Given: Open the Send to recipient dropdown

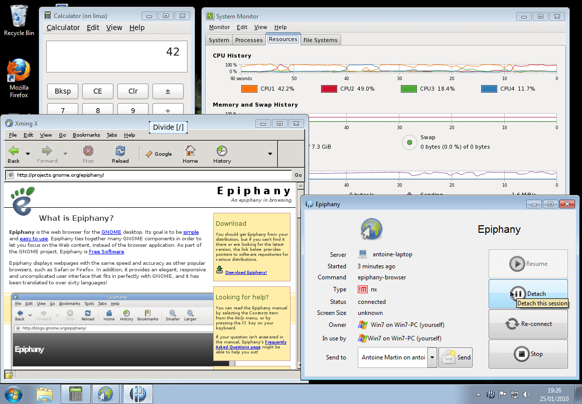Looking at the screenshot, I should 432,357.
